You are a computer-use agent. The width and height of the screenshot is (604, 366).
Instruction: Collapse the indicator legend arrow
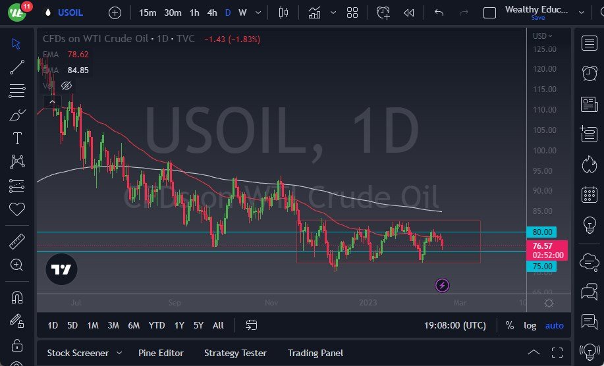click(51, 101)
